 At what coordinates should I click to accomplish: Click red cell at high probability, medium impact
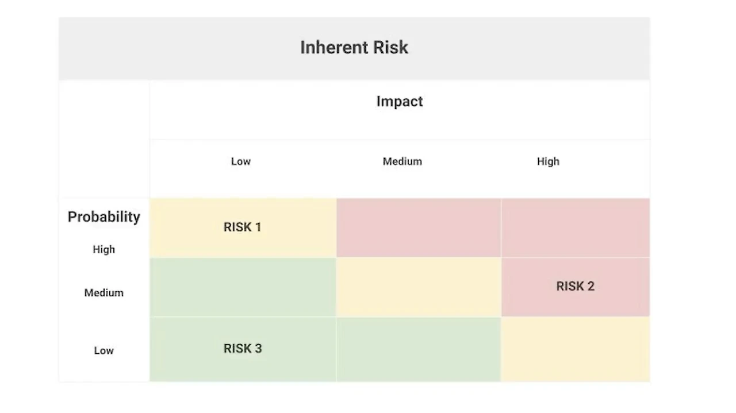tap(419, 227)
